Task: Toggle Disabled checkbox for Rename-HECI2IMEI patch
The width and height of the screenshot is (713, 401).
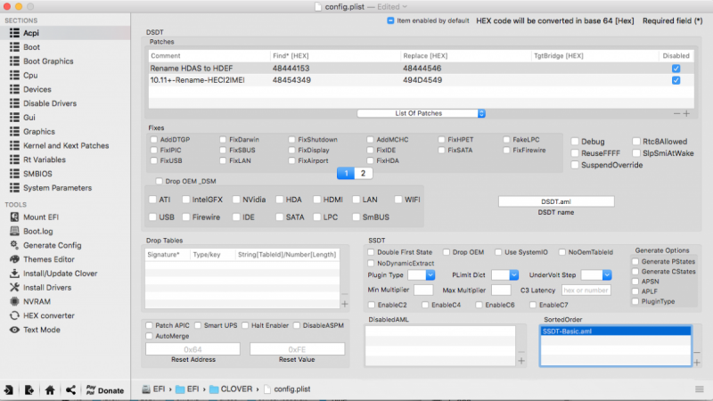Action: coord(676,80)
